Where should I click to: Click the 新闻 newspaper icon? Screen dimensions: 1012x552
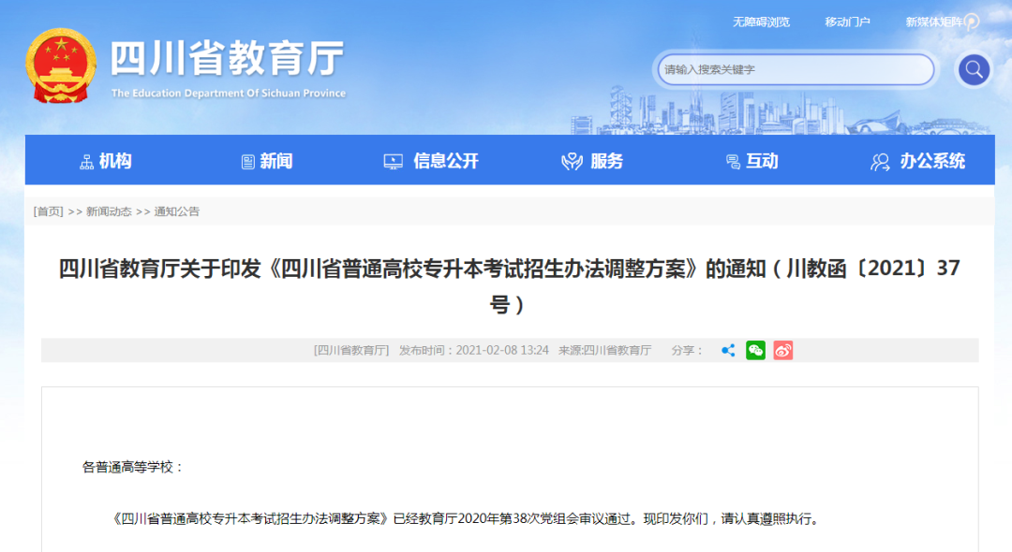pyautogui.click(x=247, y=162)
